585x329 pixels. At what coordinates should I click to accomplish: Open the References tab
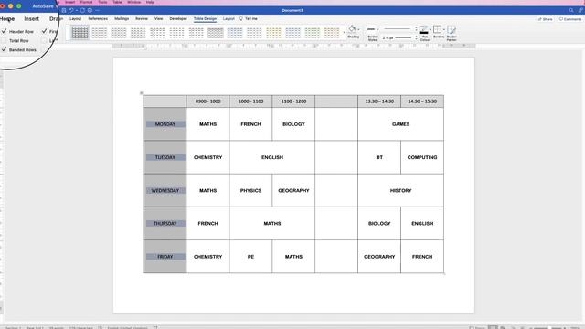pos(98,18)
